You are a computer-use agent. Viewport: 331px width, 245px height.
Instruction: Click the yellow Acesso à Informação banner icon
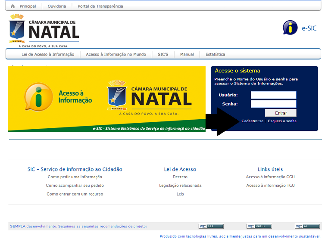coord(38,97)
